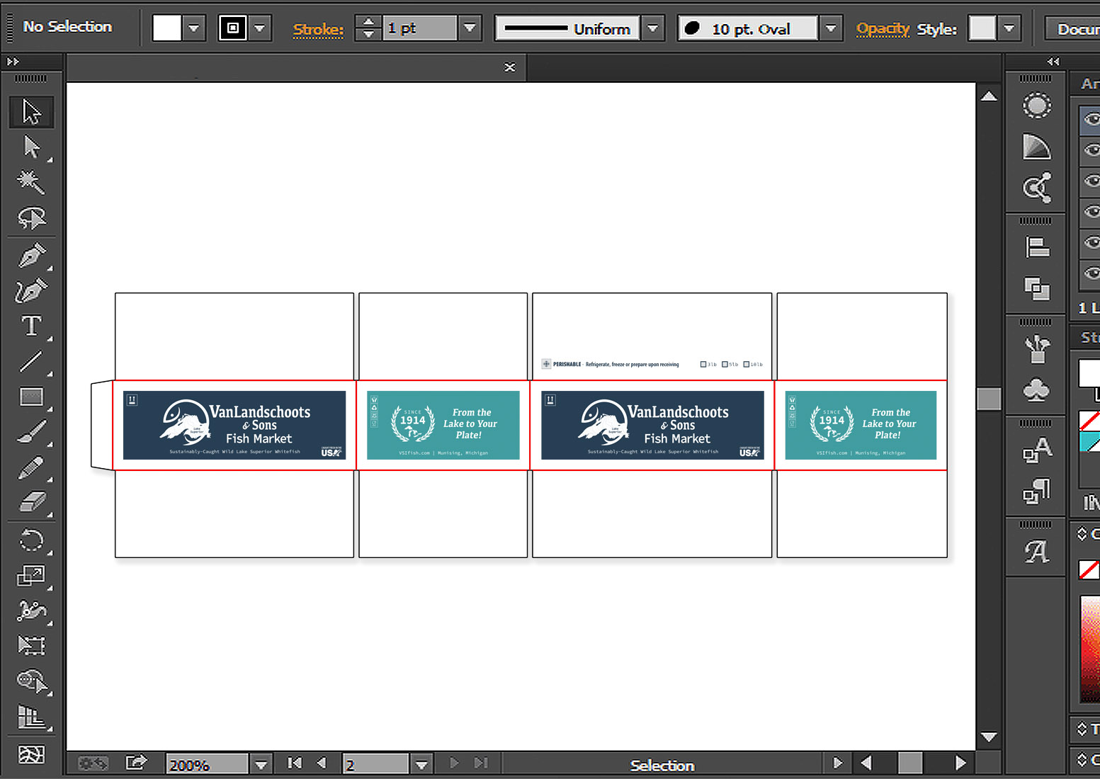Image resolution: width=1100 pixels, height=779 pixels.
Task: Expand the Uniform width profile dropdown
Action: click(653, 29)
